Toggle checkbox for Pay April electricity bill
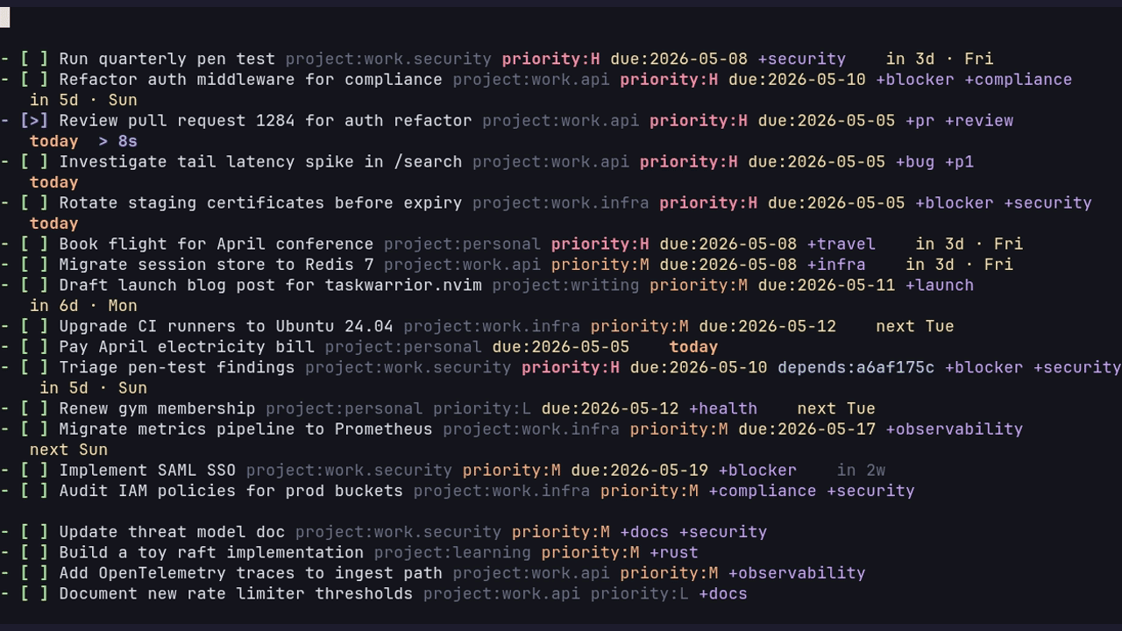The image size is (1122, 631). tap(34, 347)
